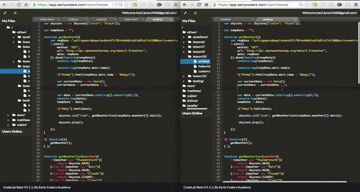
Task: Click horizontal scrollbar below right code editor
Action: (x=284, y=181)
